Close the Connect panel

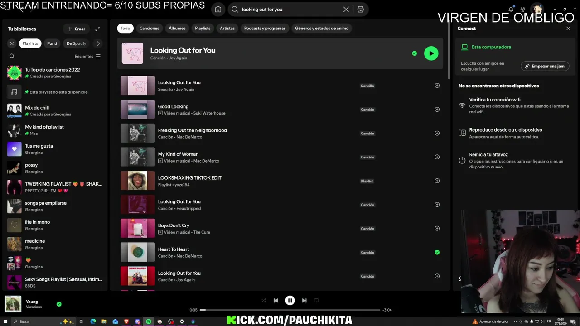click(x=568, y=29)
